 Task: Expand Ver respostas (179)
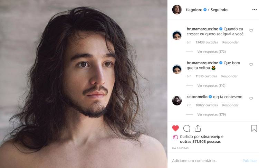coord(211,114)
